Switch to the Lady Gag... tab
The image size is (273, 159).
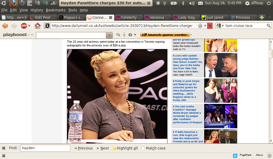[x=186, y=17]
